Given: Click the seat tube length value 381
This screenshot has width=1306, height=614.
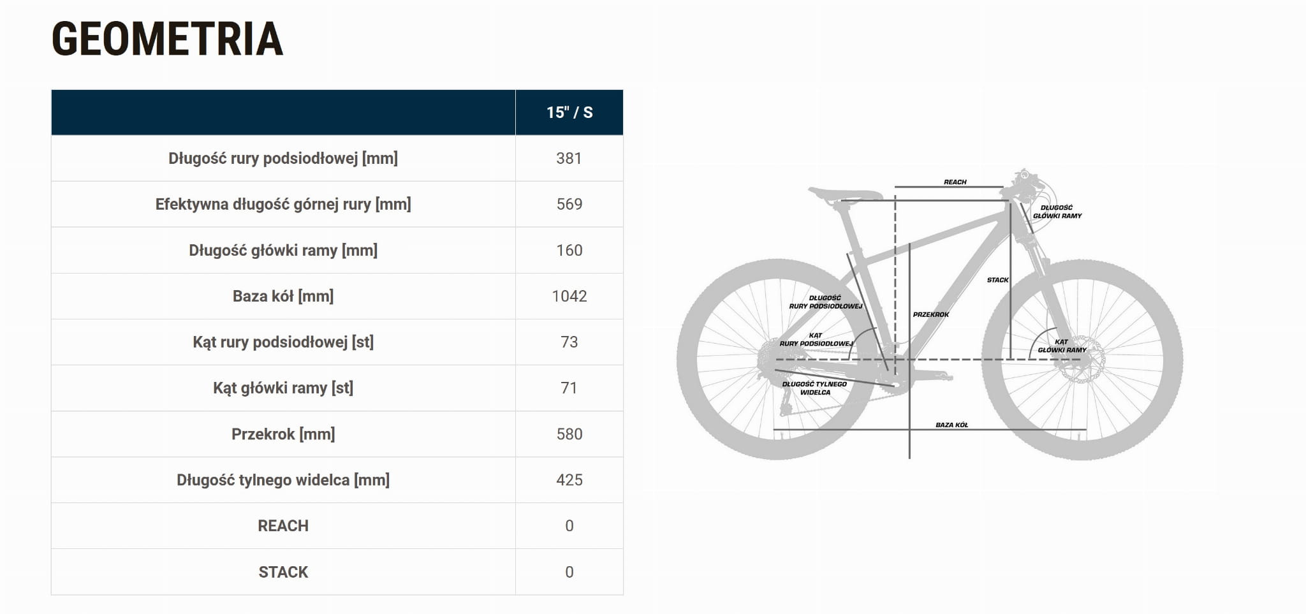Looking at the screenshot, I should [x=569, y=158].
